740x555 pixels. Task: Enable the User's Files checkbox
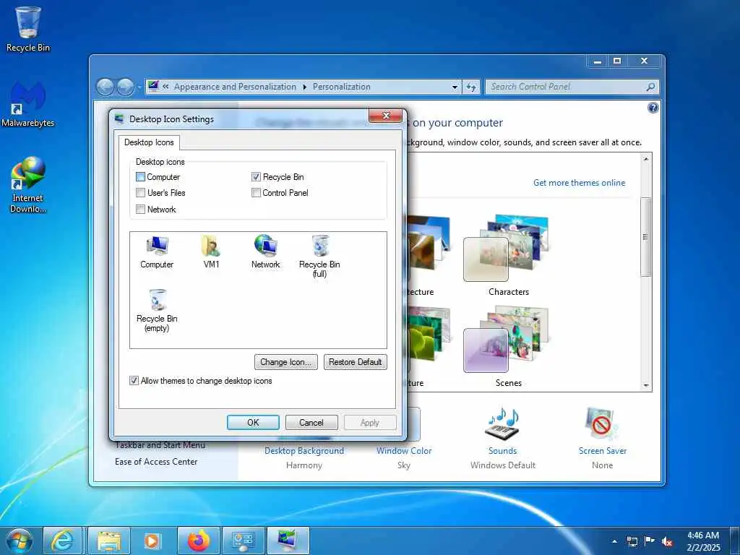tap(140, 192)
